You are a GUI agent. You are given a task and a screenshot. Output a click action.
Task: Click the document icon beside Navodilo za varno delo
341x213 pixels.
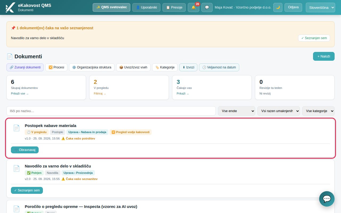pyautogui.click(x=17, y=168)
